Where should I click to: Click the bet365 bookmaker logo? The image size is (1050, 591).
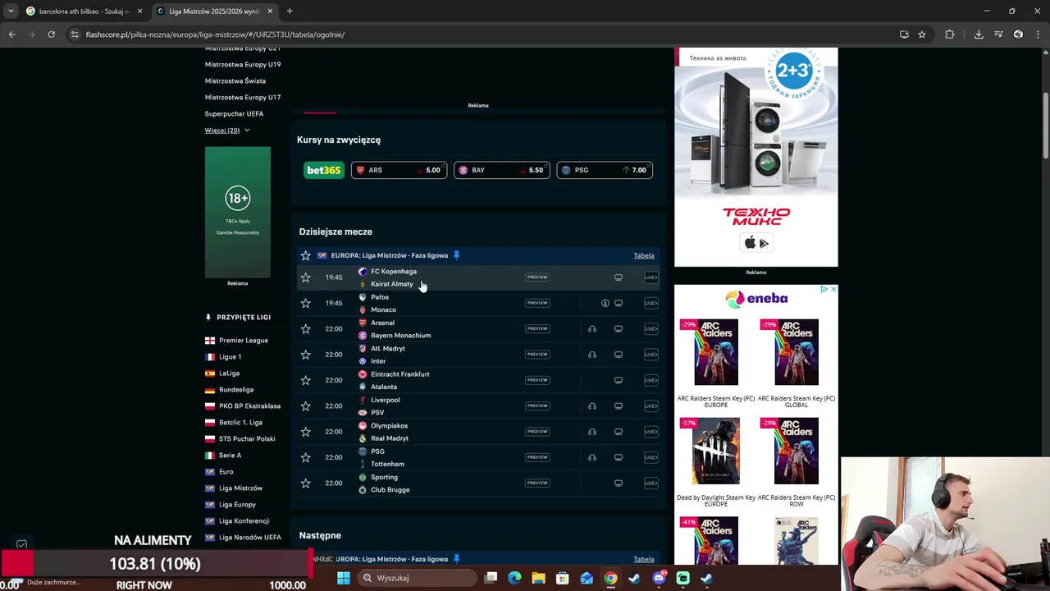(x=324, y=170)
